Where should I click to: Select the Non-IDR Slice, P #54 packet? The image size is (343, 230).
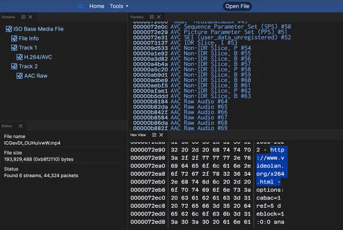pos(192,48)
